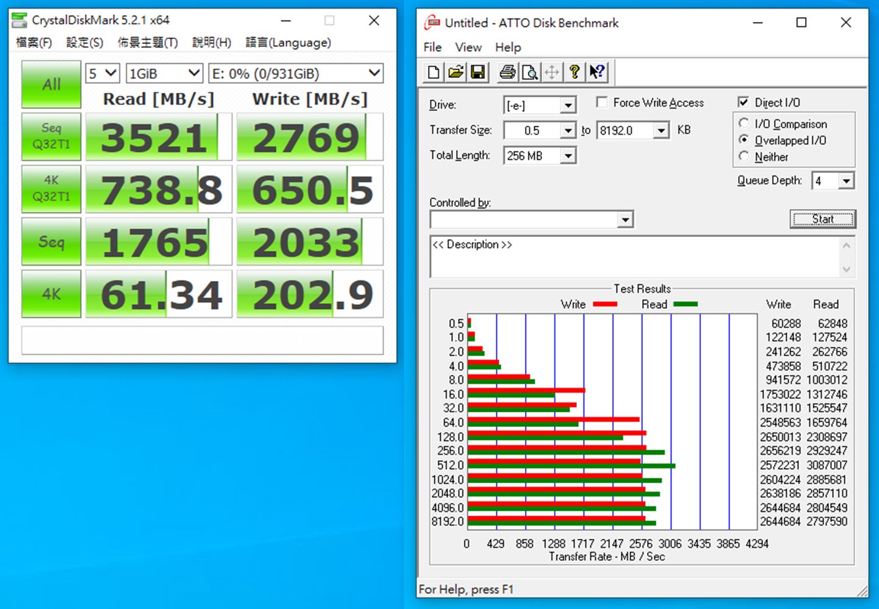879x609 pixels.
Task: Open the ATTO File menu
Action: click(x=433, y=47)
